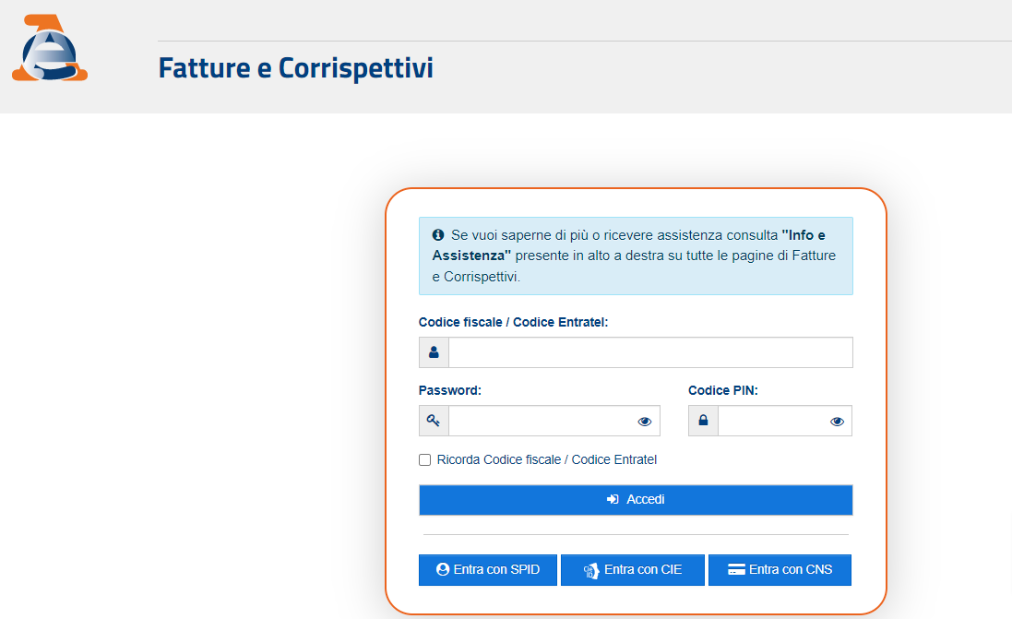The image size is (1012, 619).
Task: Click the Agenzia delle Entrate logo
Action: tap(50, 48)
